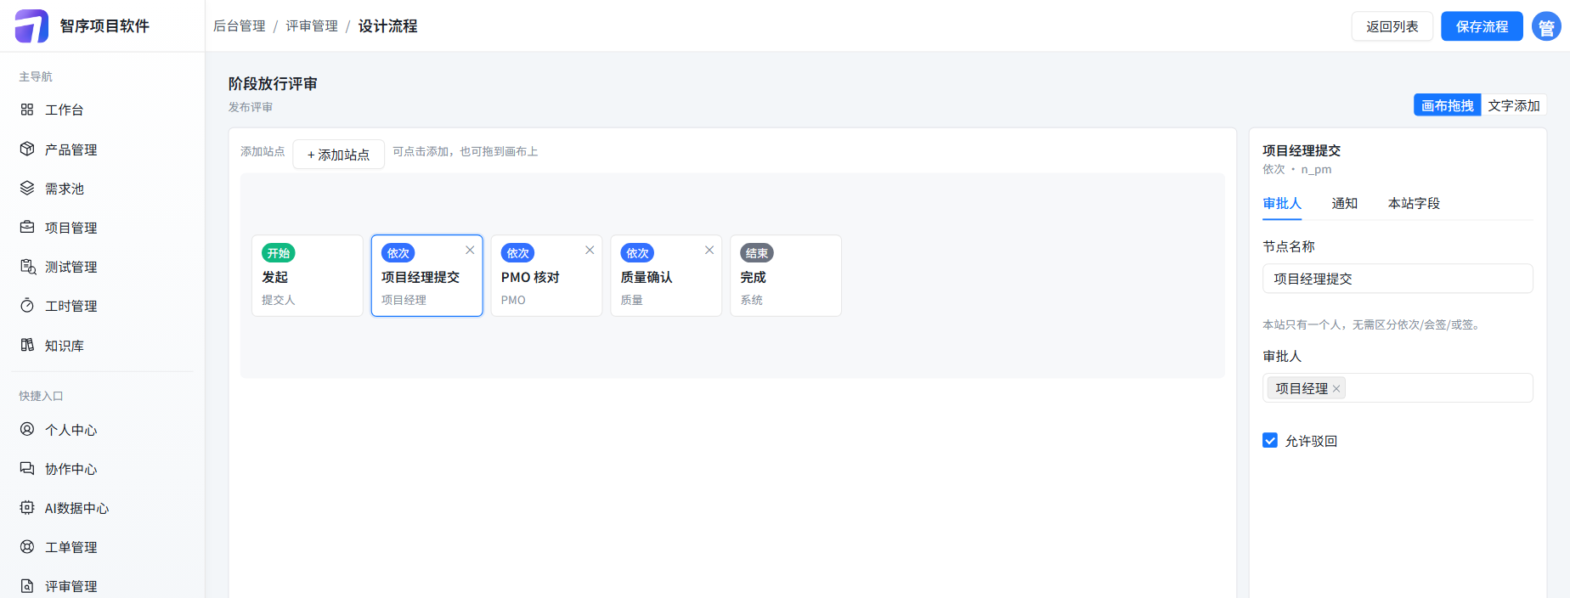Open the 审批人 selection box

[1398, 388]
